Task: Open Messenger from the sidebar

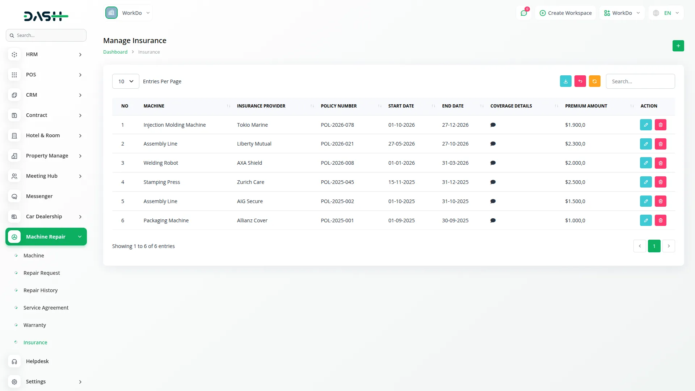Action: (x=39, y=196)
